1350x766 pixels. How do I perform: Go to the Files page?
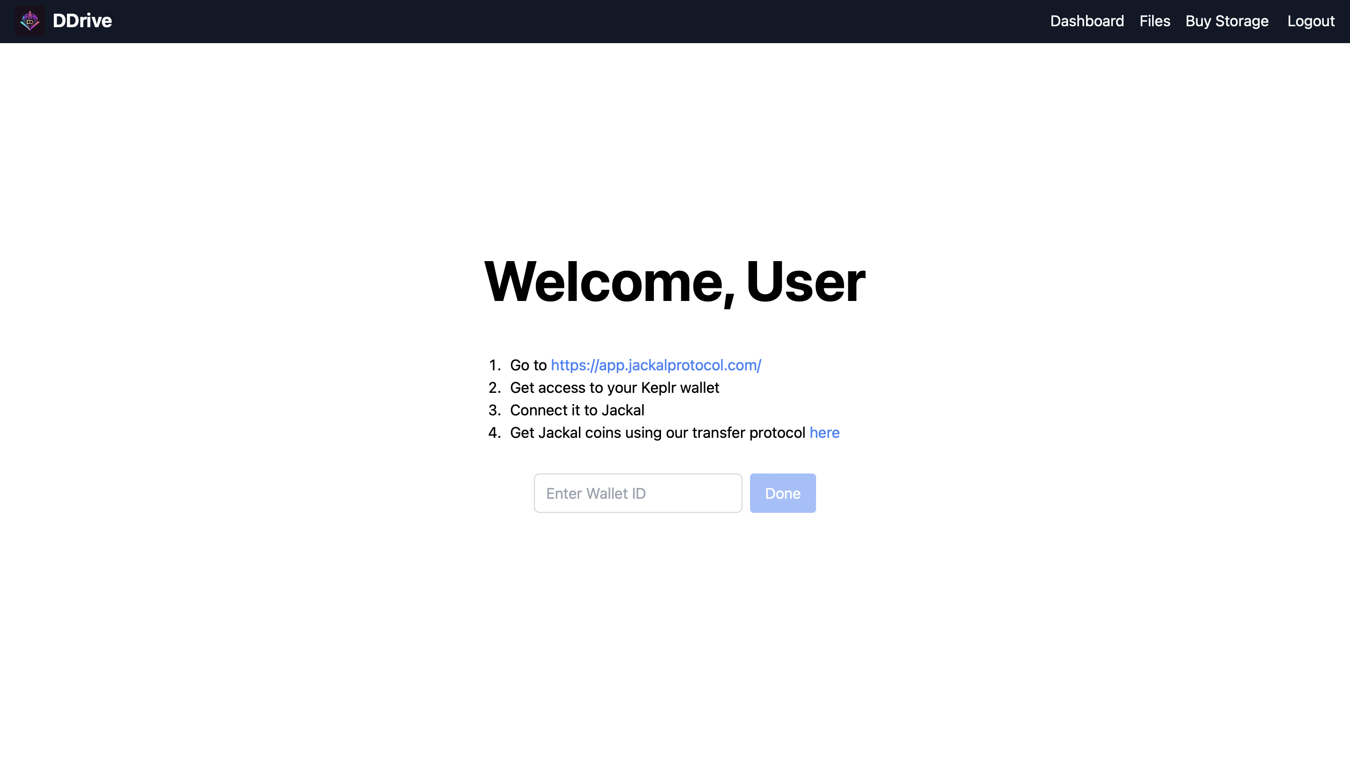1155,21
